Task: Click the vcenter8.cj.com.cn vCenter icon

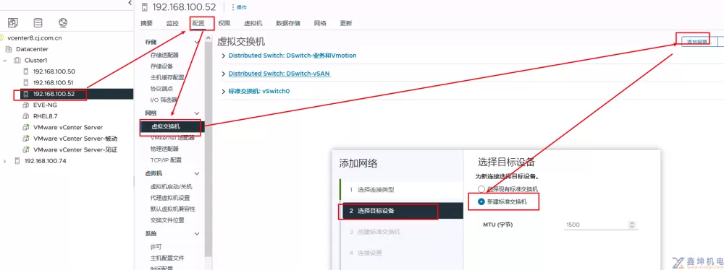Action: 2,38
